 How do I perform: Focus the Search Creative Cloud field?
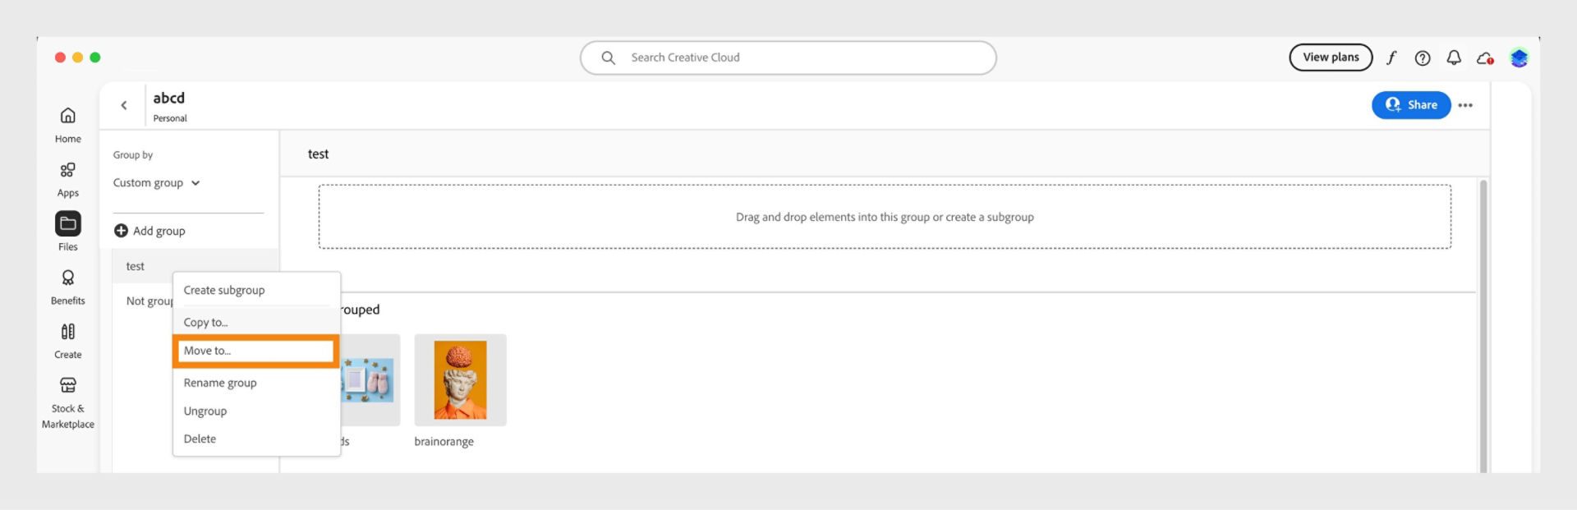[788, 57]
